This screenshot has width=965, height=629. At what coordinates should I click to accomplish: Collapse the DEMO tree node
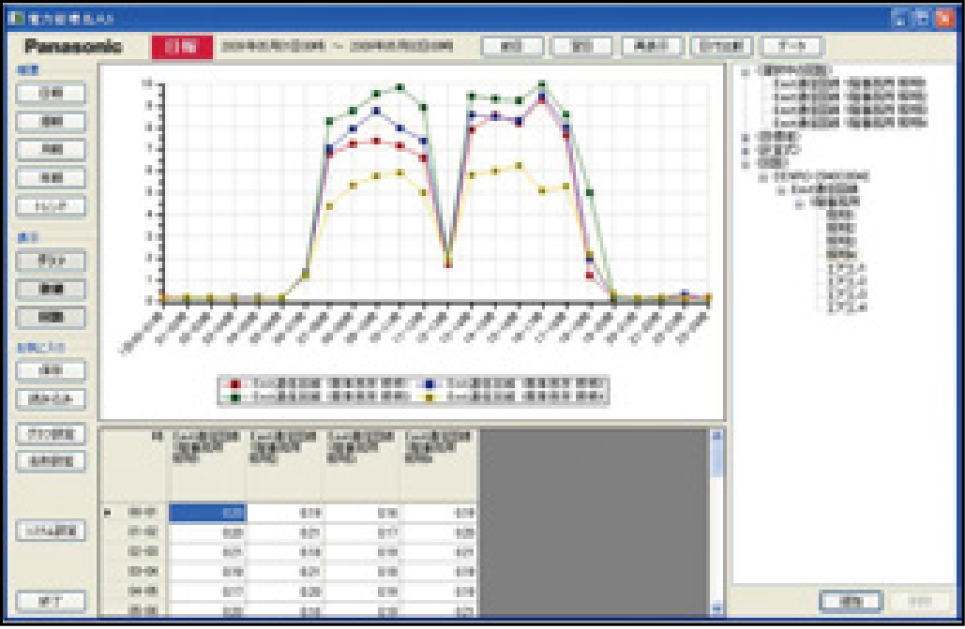click(764, 175)
